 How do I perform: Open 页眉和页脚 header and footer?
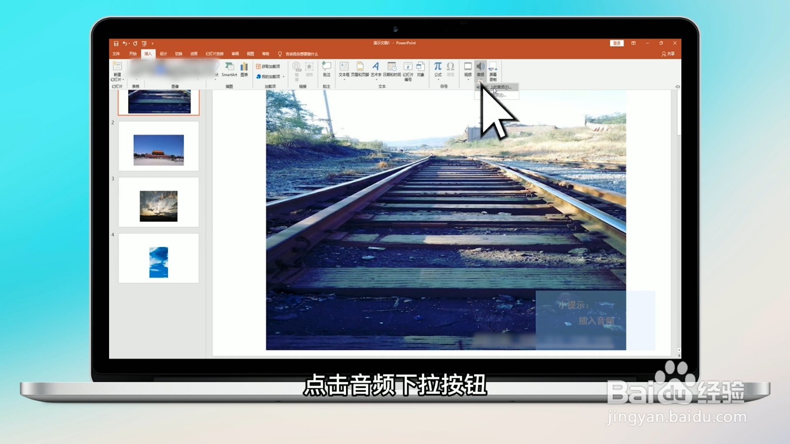pos(360,69)
